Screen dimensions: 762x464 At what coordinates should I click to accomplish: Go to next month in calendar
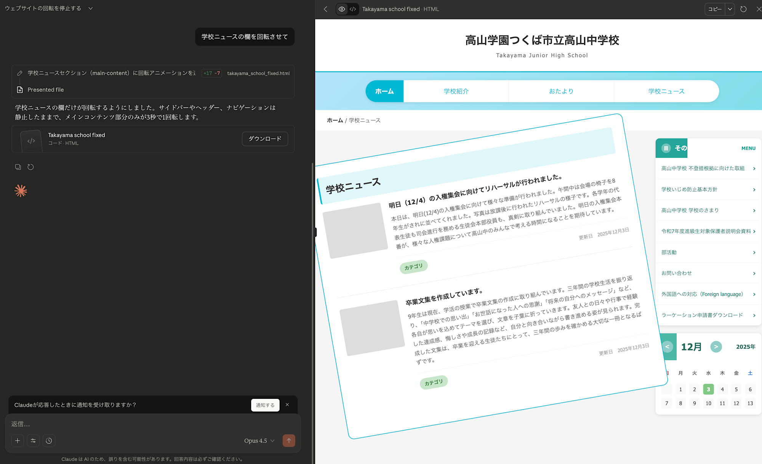tap(716, 347)
